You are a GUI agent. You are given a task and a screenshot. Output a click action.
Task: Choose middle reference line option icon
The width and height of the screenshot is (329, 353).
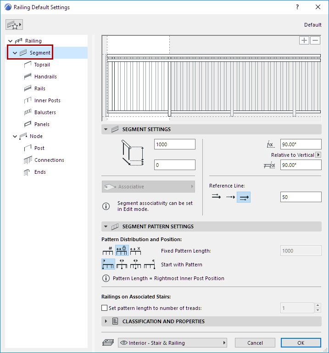230,197
